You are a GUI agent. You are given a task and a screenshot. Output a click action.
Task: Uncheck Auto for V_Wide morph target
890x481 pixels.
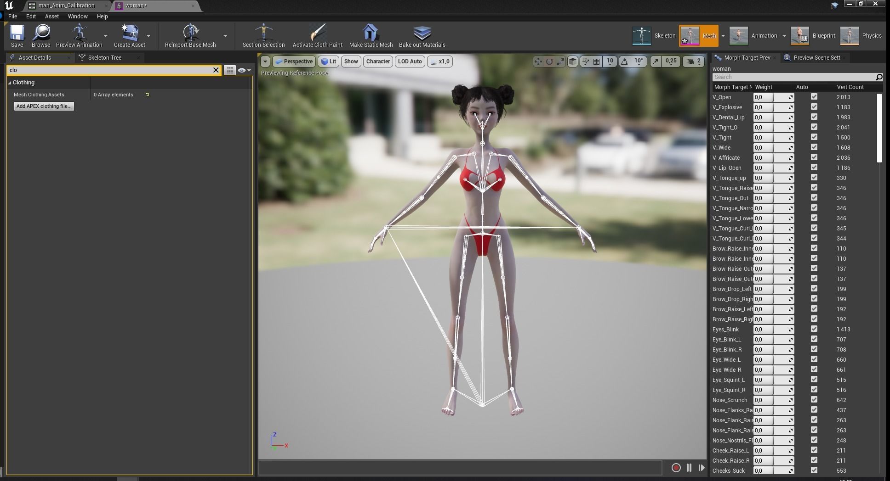tap(814, 147)
